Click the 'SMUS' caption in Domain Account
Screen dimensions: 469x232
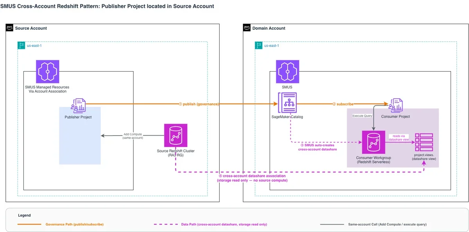(x=287, y=87)
